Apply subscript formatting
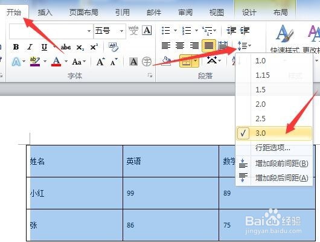Image resolution: width=320 pixels, height=242 pixels. (x=80, y=48)
